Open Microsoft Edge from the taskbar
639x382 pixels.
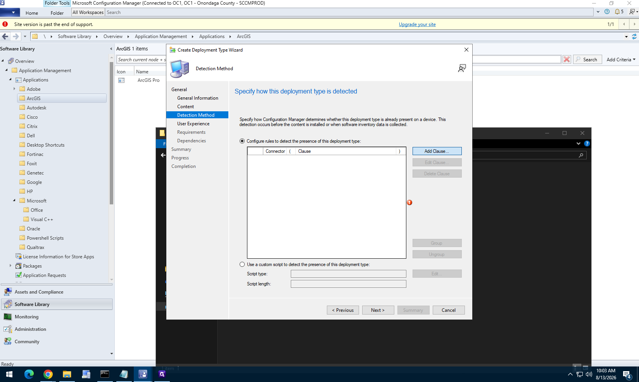(x=29, y=374)
